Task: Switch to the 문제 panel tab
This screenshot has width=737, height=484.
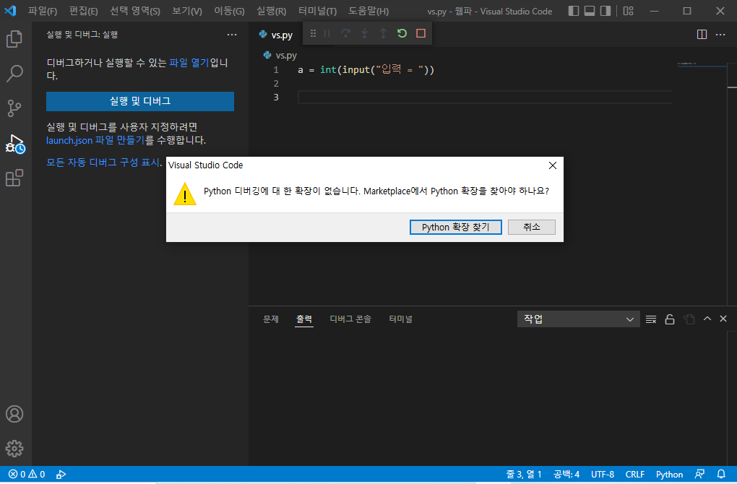Action: coord(271,319)
